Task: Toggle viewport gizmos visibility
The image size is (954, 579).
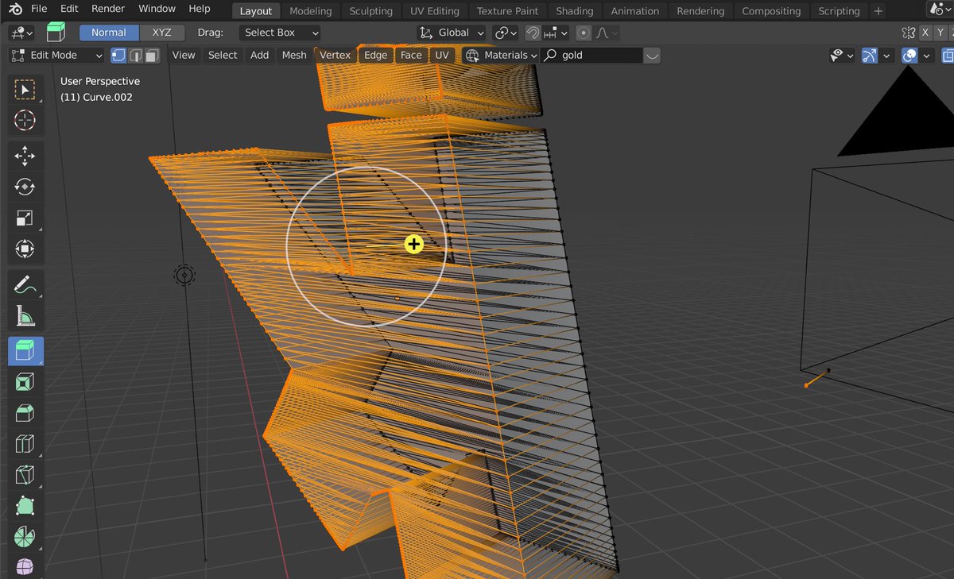Action: coord(869,56)
